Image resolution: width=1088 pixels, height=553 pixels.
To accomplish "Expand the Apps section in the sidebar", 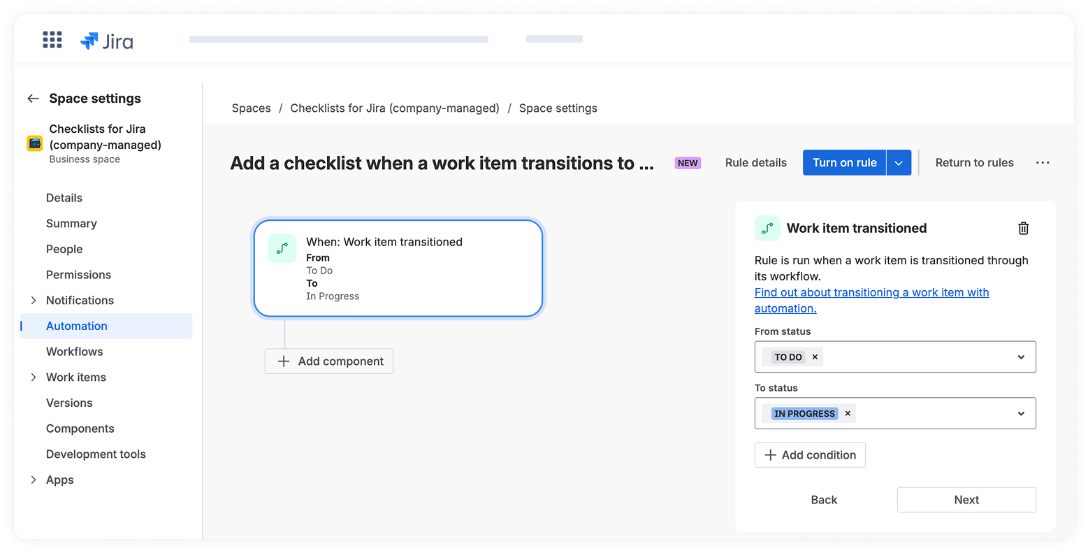I will coord(33,480).
